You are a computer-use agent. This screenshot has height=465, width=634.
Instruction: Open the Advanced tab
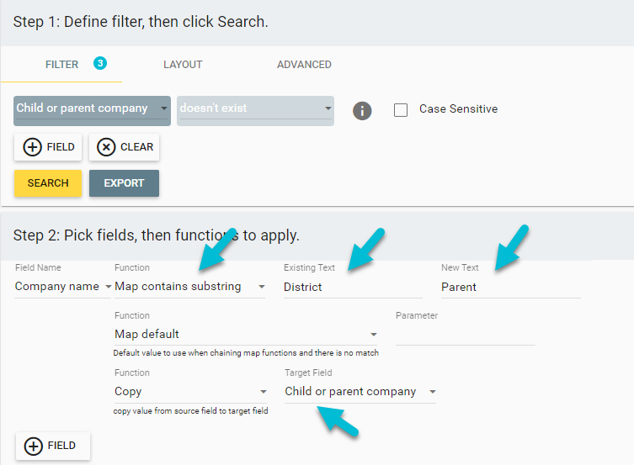[x=304, y=65]
